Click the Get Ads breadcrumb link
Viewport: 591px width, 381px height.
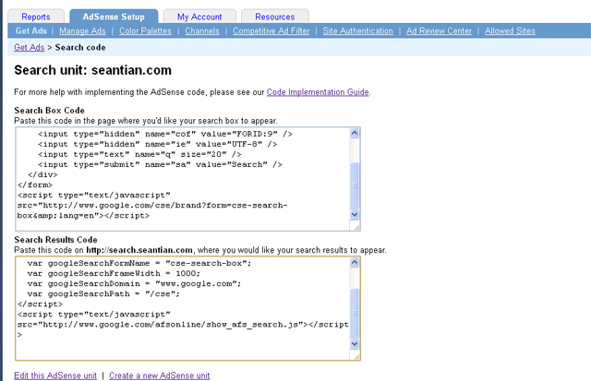click(29, 47)
